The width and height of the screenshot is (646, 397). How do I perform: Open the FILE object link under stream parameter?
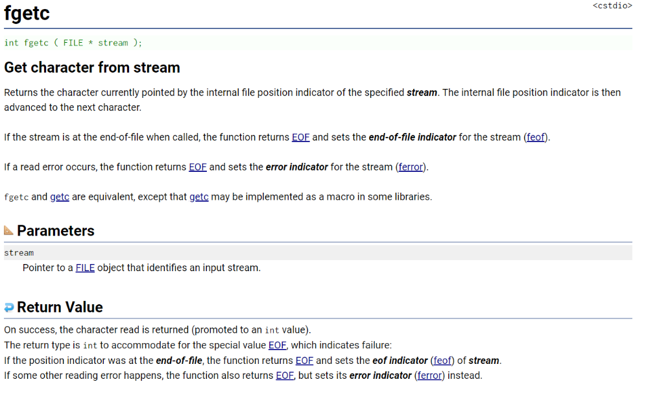coord(85,268)
